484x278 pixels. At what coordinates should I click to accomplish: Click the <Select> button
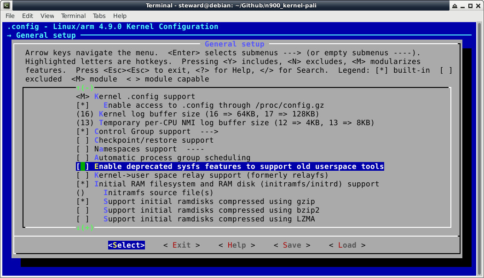pyautogui.click(x=127, y=245)
